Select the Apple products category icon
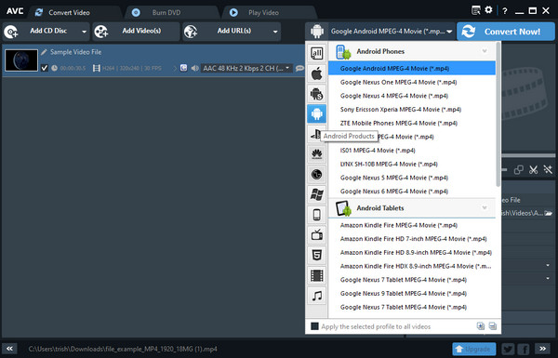Image resolution: width=558 pixels, height=358 pixels. click(x=316, y=73)
